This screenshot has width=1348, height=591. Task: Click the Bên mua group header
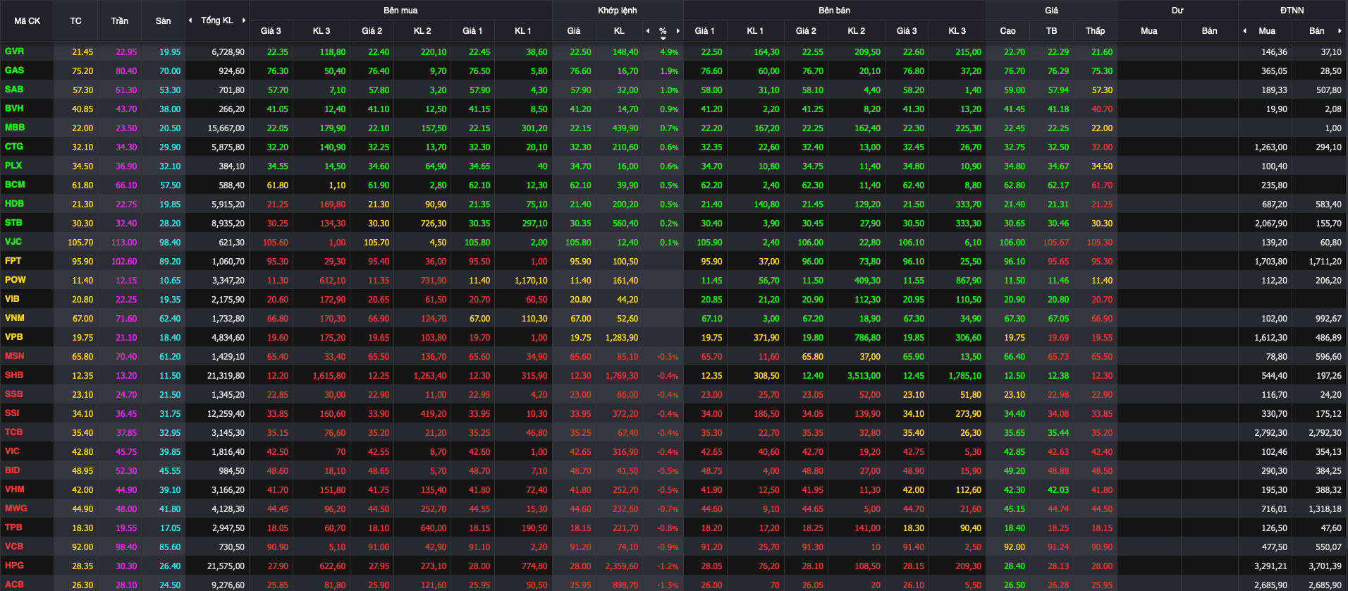coord(400,11)
